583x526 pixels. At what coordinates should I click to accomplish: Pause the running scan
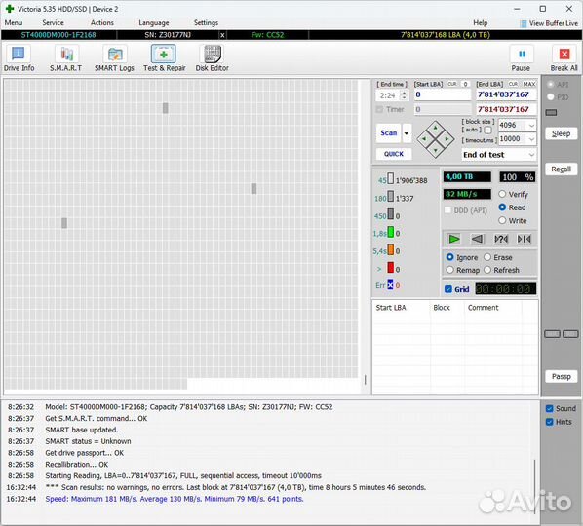click(521, 57)
